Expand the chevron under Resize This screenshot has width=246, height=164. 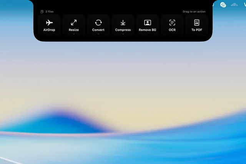pyautogui.click(x=74, y=34)
